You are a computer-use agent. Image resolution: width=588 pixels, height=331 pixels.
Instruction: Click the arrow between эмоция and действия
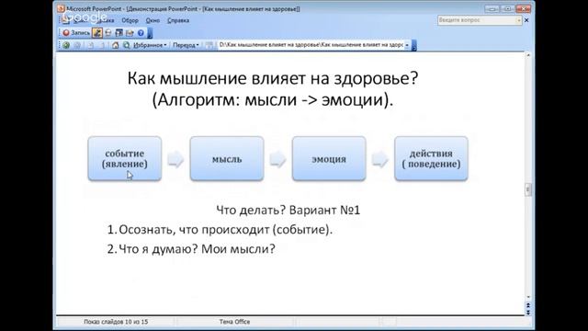(379, 159)
